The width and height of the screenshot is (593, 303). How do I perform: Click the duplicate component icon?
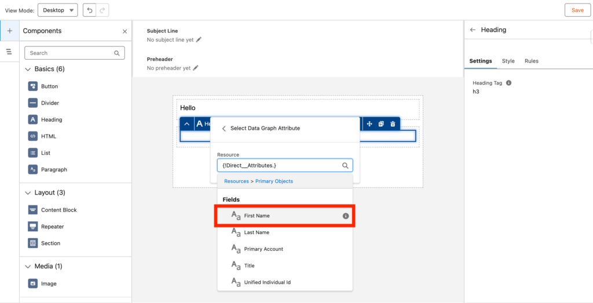coord(381,124)
